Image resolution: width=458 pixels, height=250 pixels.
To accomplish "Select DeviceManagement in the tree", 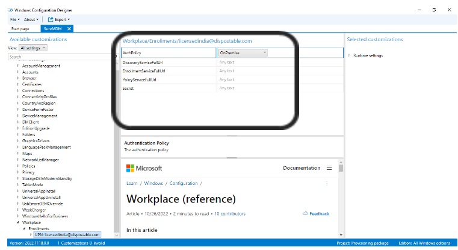I will [x=40, y=116].
